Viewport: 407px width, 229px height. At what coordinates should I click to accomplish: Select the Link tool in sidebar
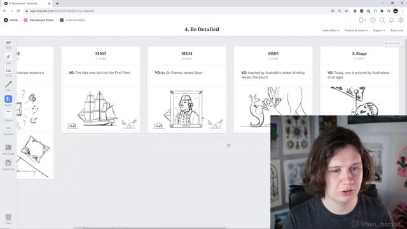click(8, 59)
